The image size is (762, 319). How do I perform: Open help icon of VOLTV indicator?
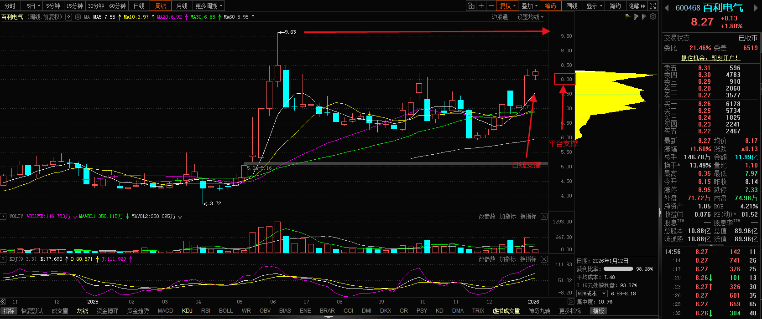click(x=3, y=216)
